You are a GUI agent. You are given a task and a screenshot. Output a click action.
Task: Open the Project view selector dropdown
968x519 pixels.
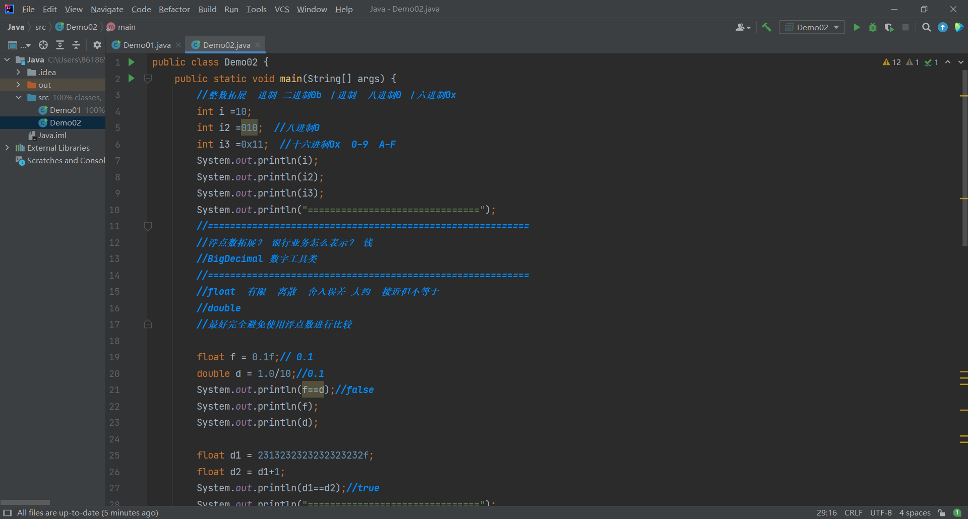click(19, 45)
